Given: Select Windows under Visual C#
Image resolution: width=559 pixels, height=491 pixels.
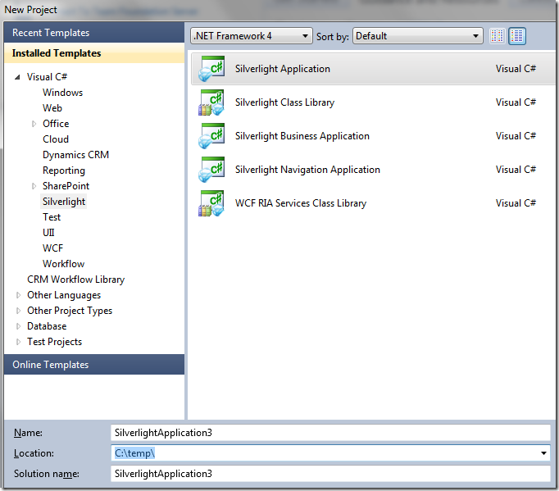Looking at the screenshot, I should point(63,93).
